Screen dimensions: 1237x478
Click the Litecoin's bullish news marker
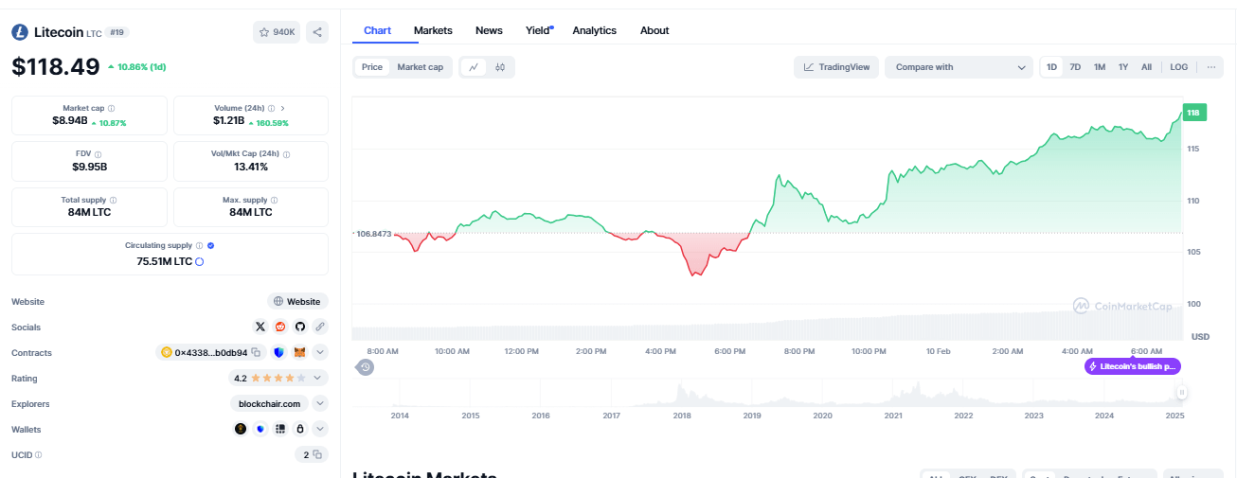1133,366
